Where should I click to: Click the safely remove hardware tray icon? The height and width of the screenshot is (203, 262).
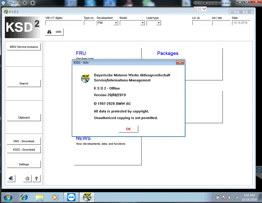pos(217,198)
